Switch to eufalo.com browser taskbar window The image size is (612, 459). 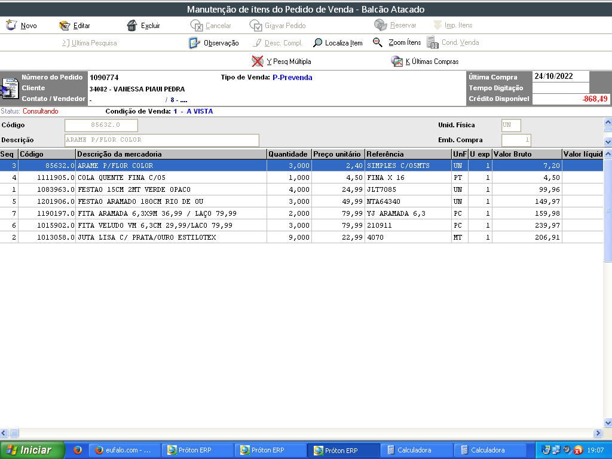[126, 450]
